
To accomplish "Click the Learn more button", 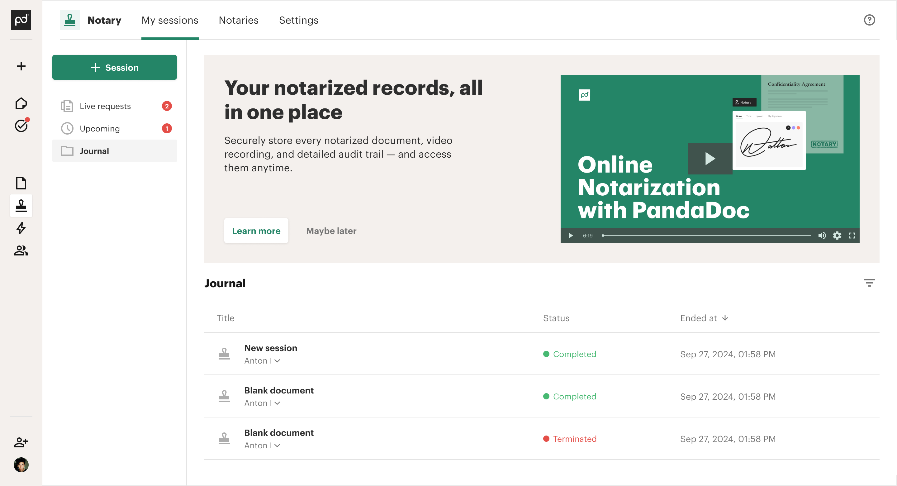I will pyautogui.click(x=256, y=231).
